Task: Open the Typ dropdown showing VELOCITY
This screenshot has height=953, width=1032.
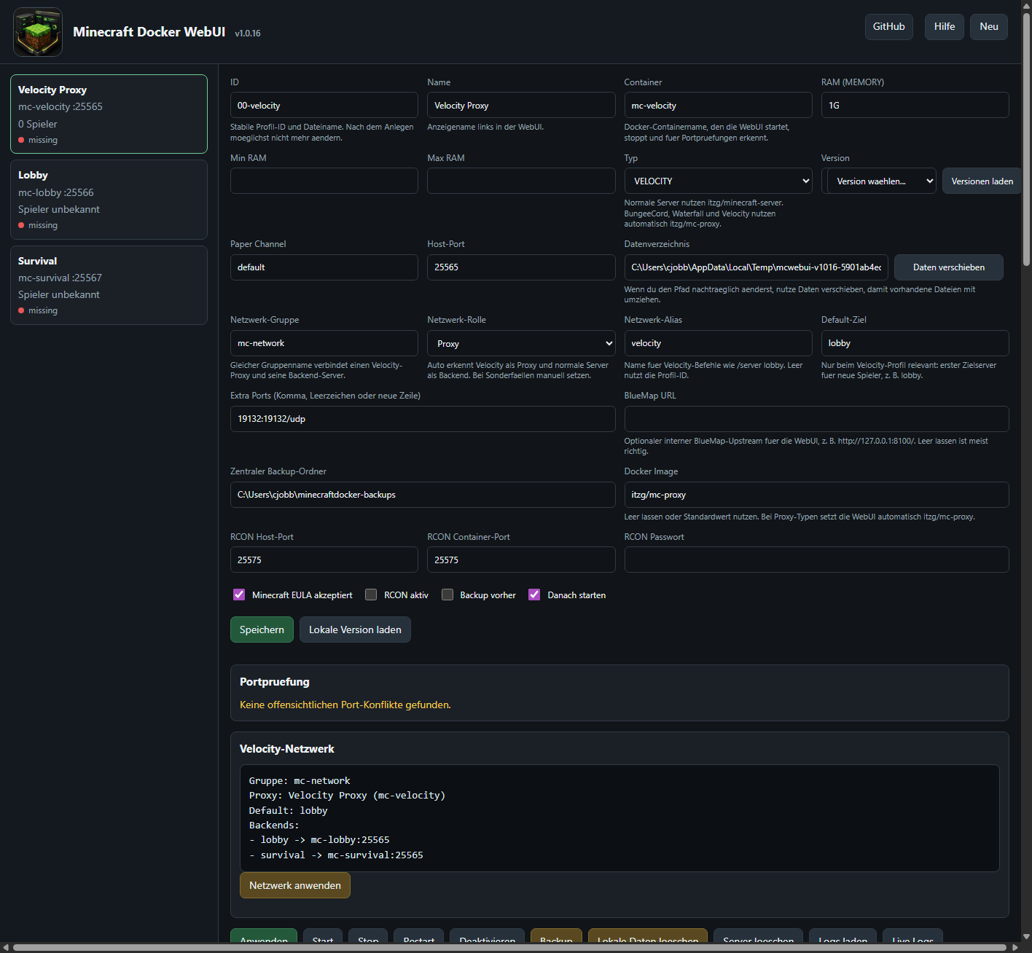Action: [x=718, y=181]
